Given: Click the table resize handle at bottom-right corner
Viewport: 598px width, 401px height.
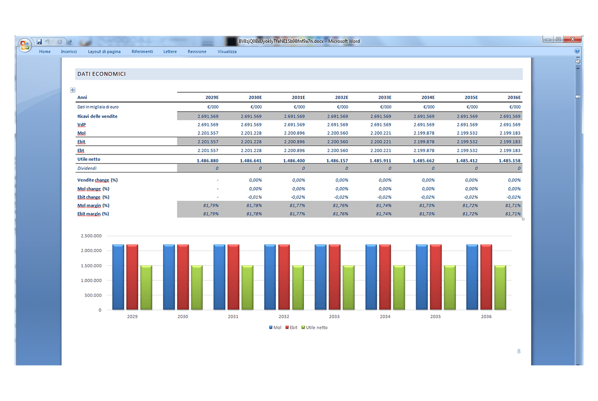Looking at the screenshot, I should tap(523, 219).
